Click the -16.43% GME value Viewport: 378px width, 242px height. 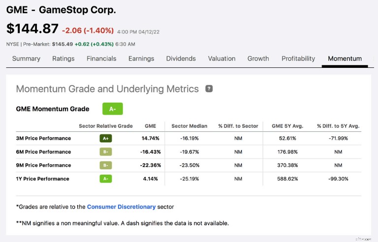click(x=151, y=152)
